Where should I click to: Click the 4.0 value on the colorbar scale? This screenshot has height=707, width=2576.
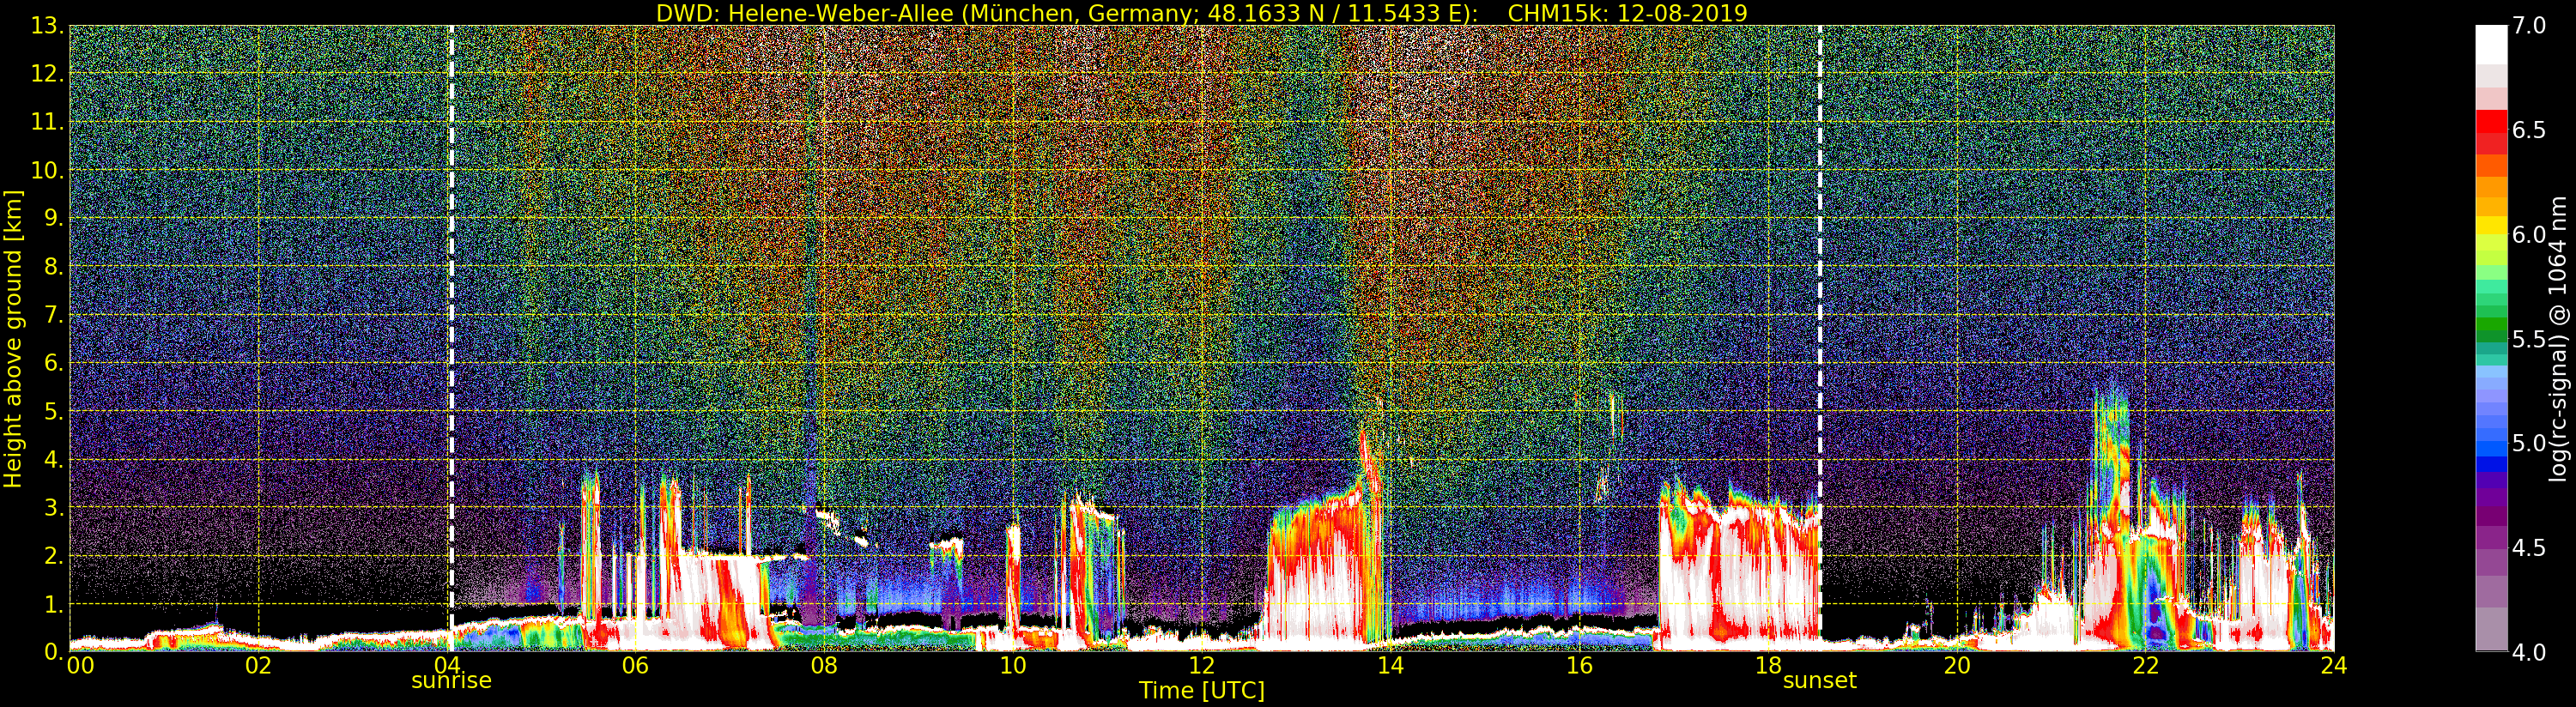(x=2529, y=652)
